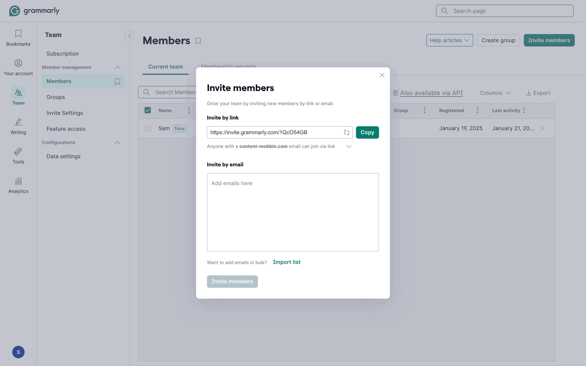Image resolution: width=586 pixels, height=366 pixels.
Task: Click bookmark icon on Members sidebar item
Action: point(118,81)
